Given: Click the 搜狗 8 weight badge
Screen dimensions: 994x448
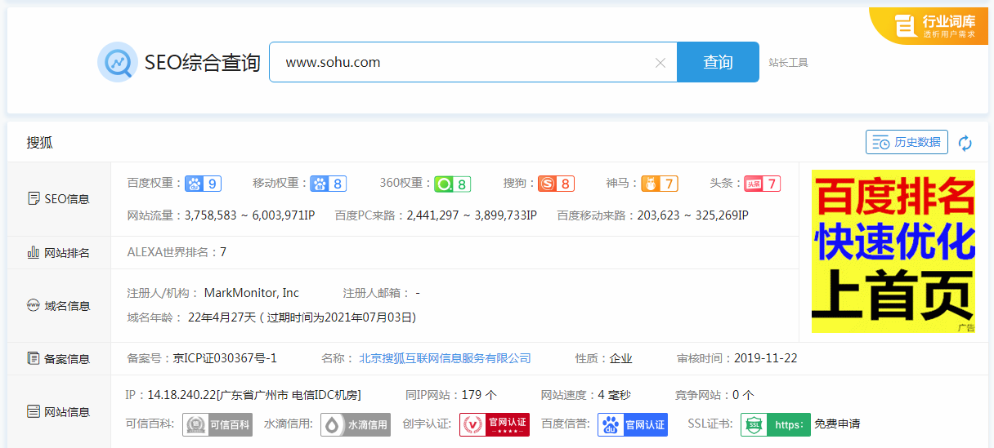Looking at the screenshot, I should 557,184.
